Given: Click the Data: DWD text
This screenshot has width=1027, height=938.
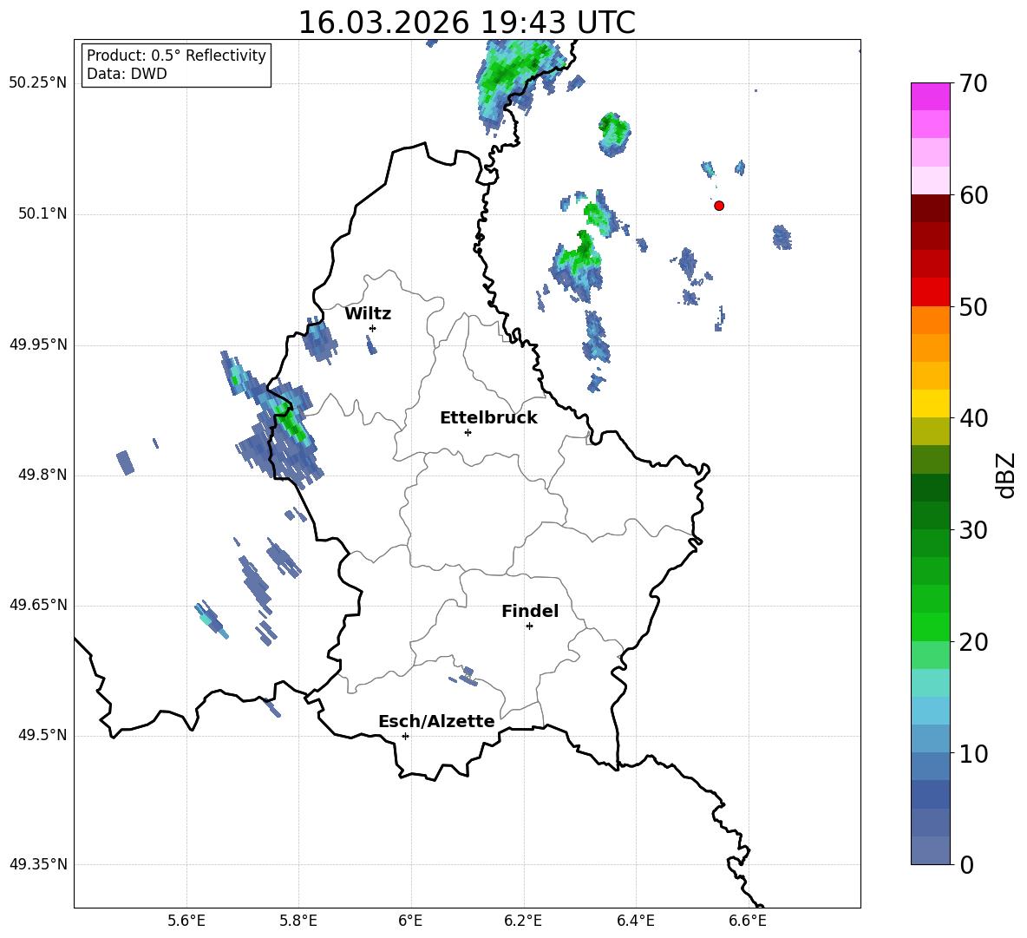Looking at the screenshot, I should [127, 74].
